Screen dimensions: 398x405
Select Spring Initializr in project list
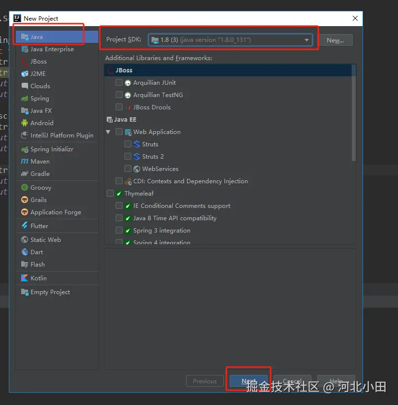[x=52, y=149]
